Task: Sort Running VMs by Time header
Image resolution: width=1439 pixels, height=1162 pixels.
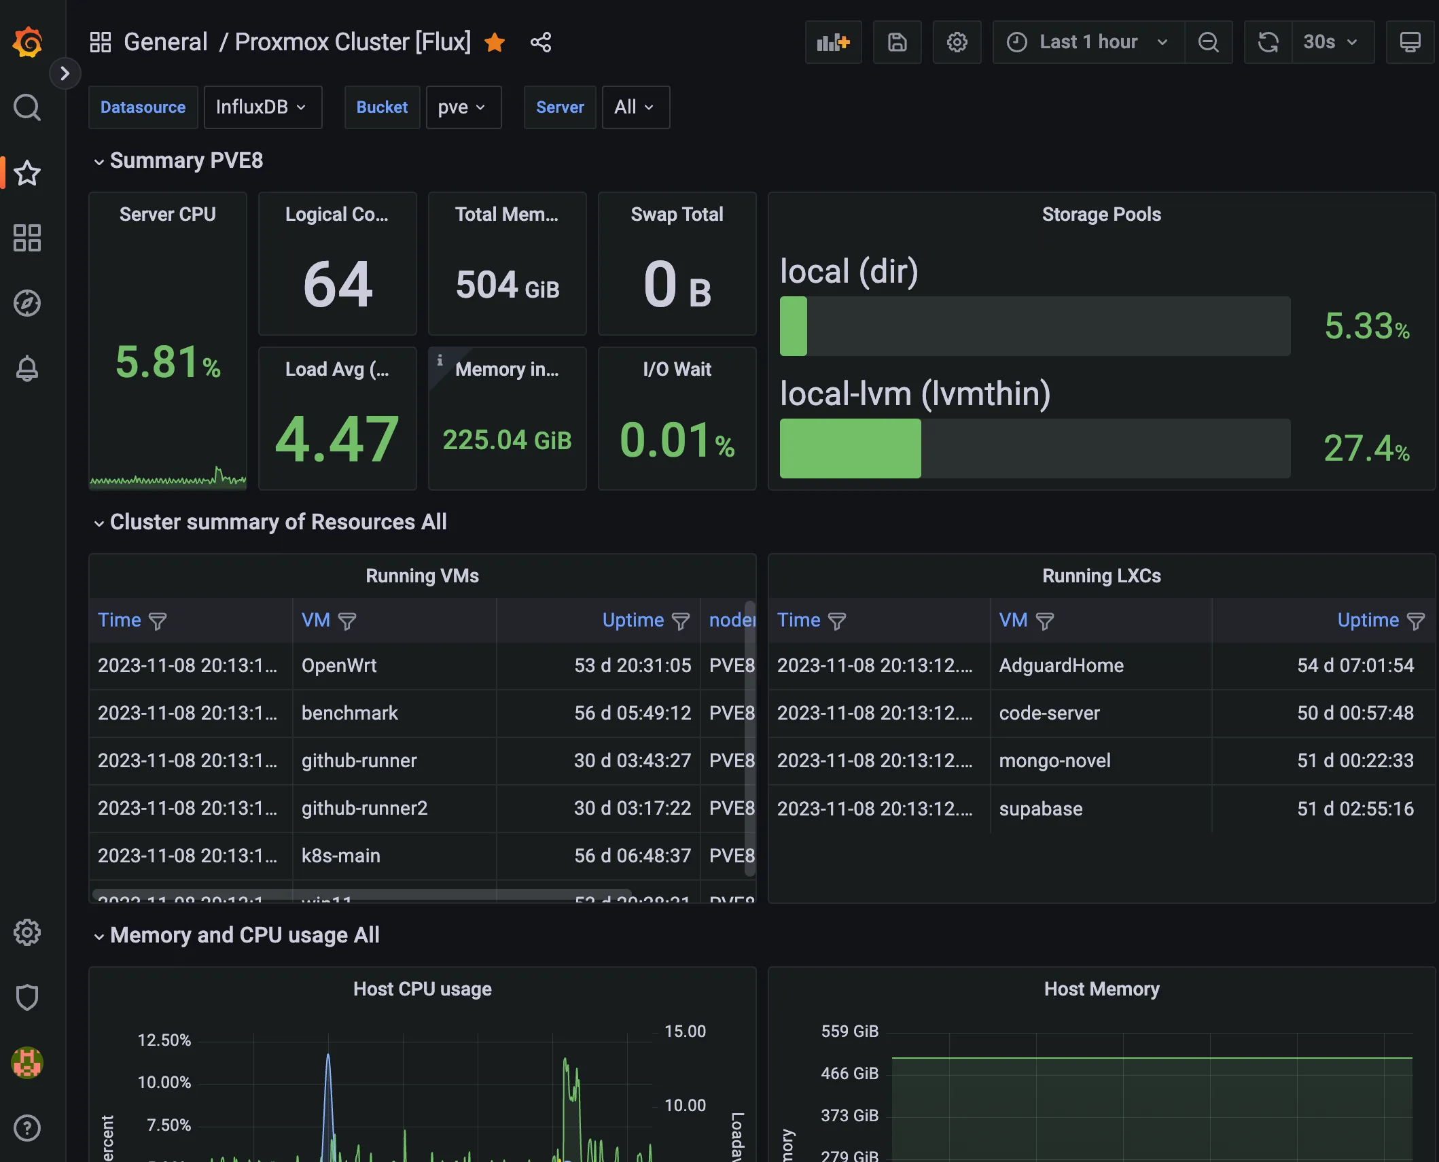Action: pos(120,620)
